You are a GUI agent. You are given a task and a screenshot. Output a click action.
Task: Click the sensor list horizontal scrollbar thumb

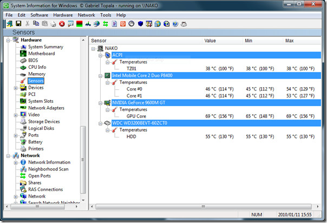pos(204,207)
